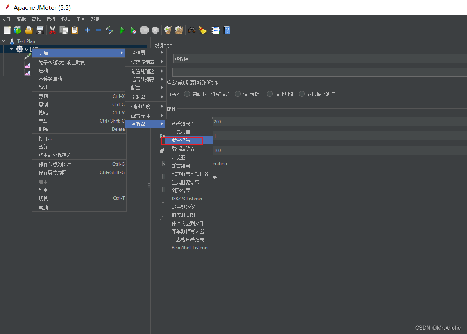Select the first pink listener icon in tree
Screen dimensions: 467x334
click(28, 66)
